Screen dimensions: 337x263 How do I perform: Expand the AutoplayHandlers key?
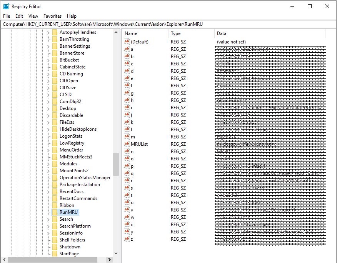click(48, 33)
